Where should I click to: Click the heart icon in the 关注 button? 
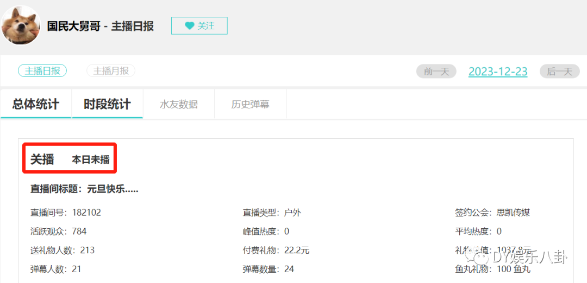(x=190, y=26)
